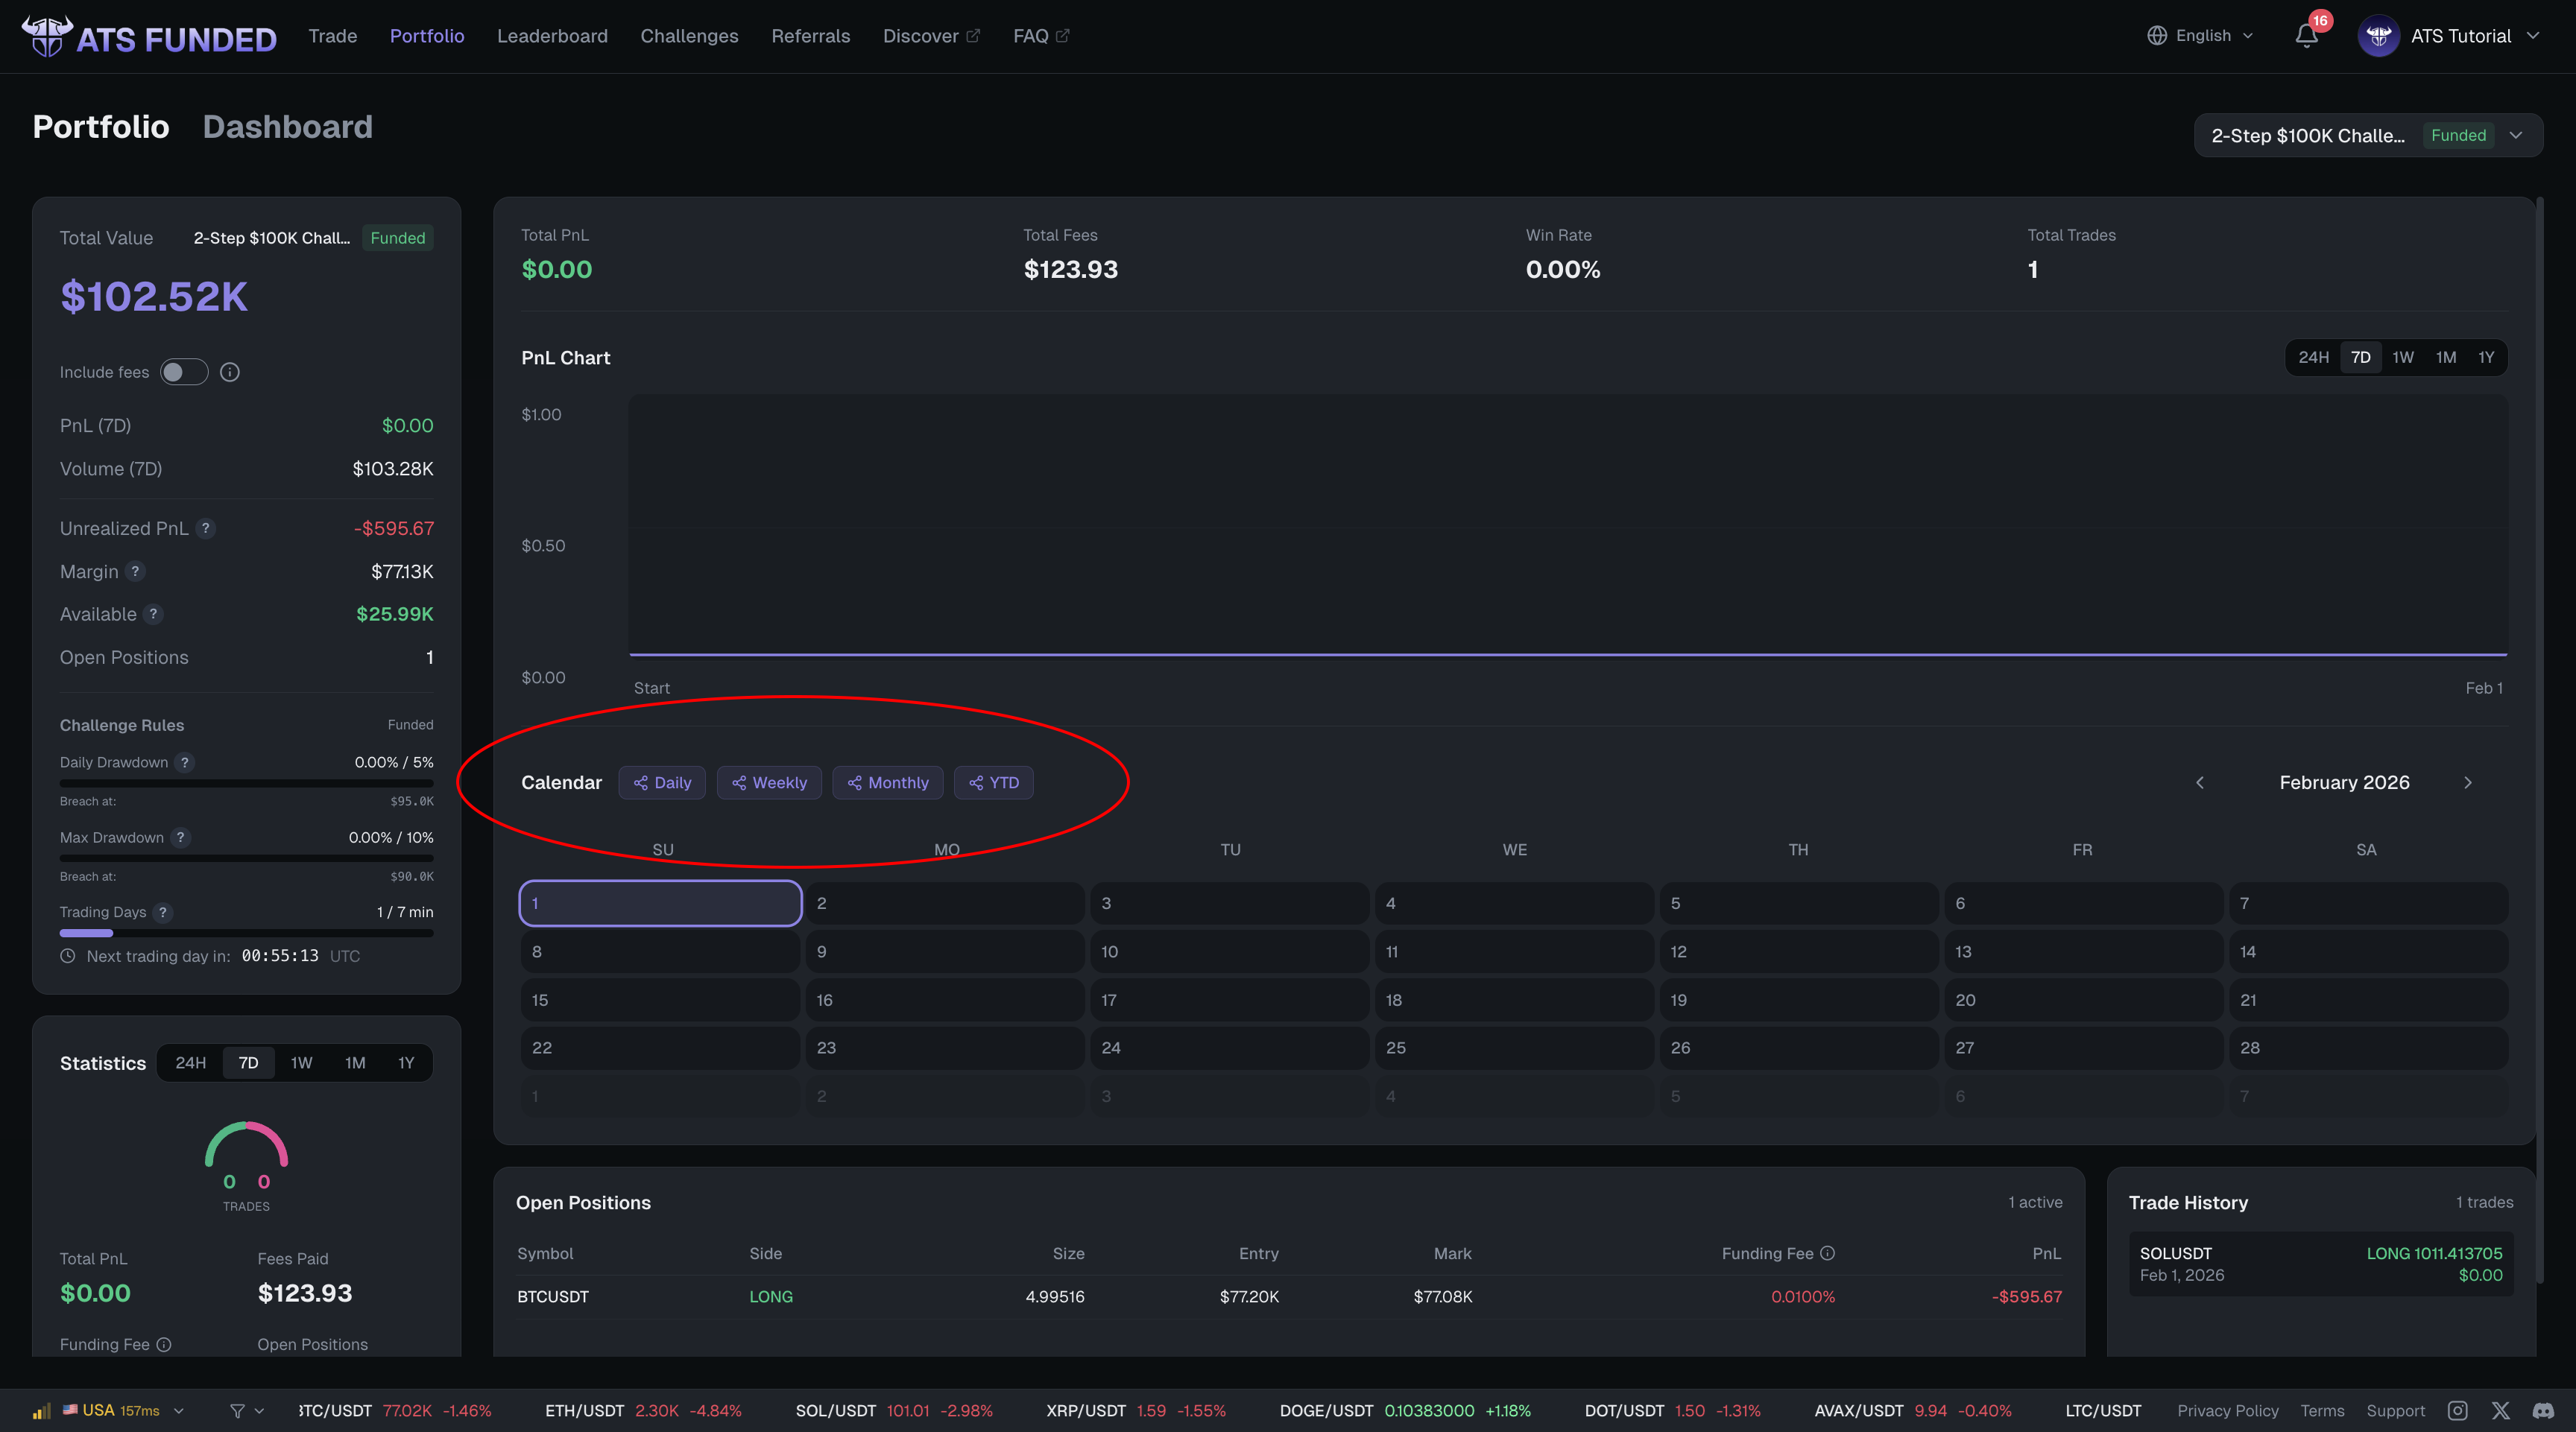Select 24H in Statistics range

tap(190, 1063)
